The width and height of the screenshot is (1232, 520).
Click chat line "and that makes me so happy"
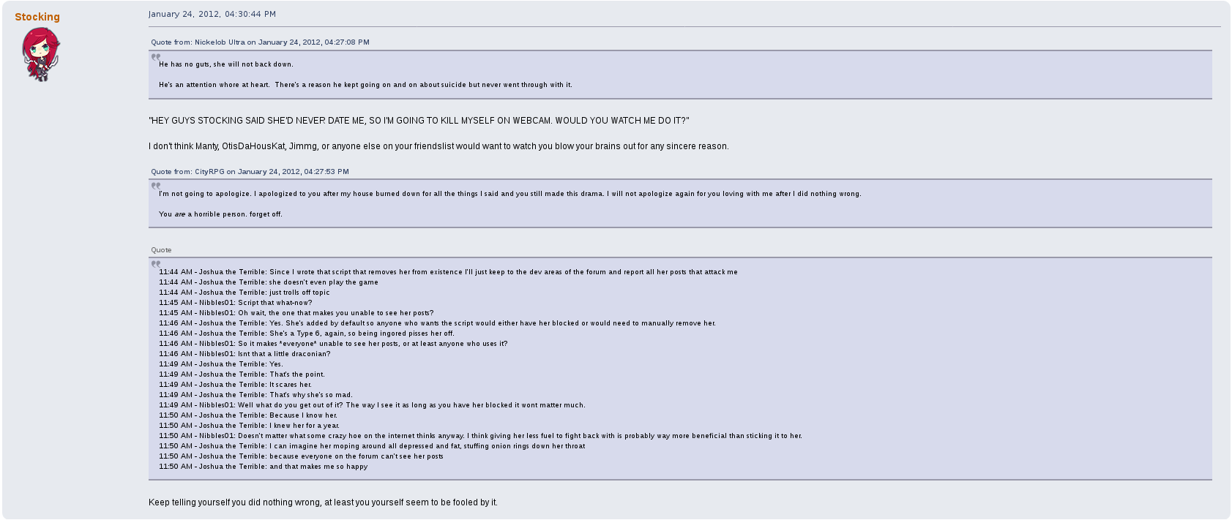point(263,467)
